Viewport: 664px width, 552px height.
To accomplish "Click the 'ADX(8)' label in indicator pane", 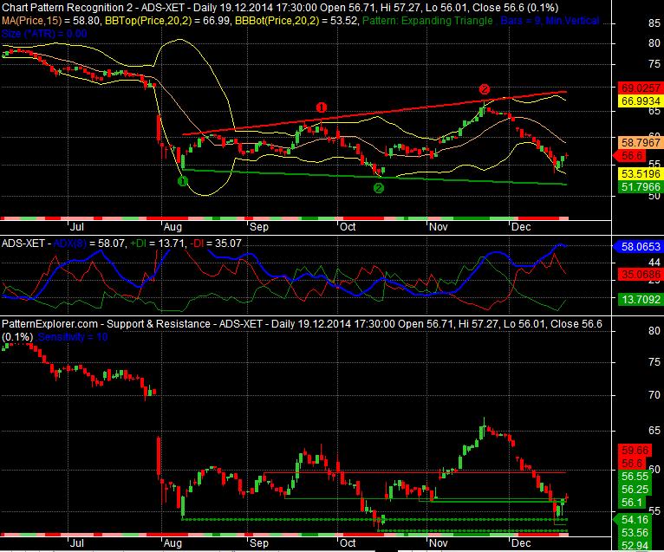I will (x=70, y=244).
